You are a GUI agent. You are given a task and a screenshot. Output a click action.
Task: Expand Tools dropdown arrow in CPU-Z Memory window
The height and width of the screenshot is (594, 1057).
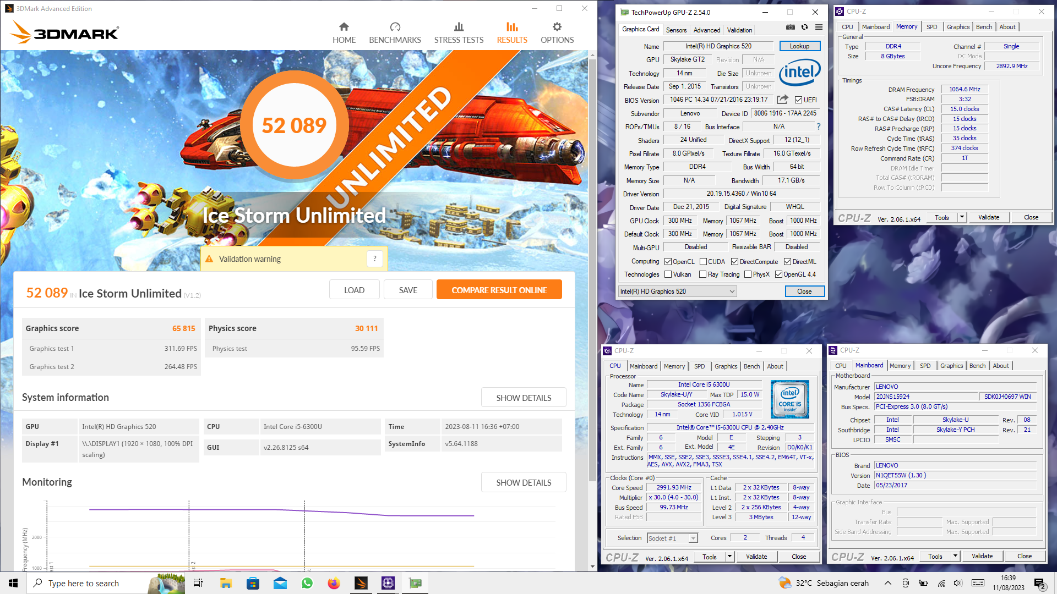(x=962, y=217)
